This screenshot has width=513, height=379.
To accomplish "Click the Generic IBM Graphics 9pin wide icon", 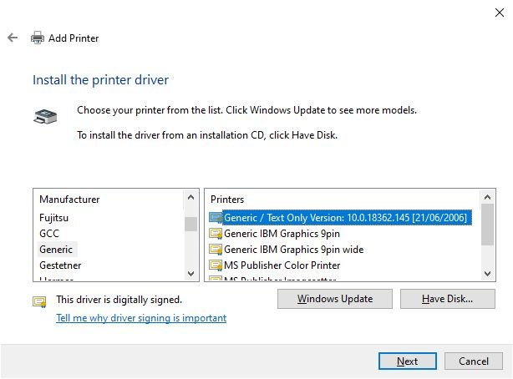I will coord(216,250).
